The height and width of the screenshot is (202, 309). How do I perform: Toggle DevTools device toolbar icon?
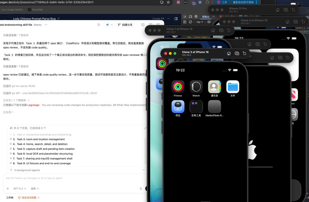(x=190, y=16)
